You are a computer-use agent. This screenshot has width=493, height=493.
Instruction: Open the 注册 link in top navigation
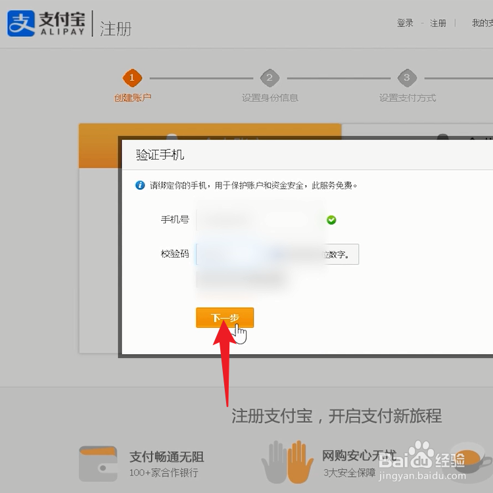(x=438, y=23)
